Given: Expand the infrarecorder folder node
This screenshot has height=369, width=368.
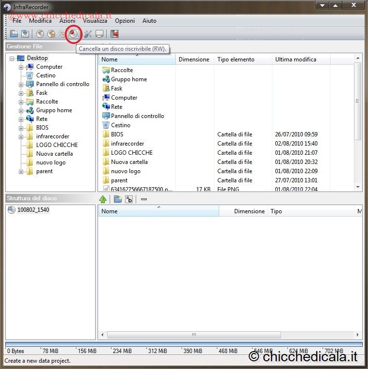Looking at the screenshot, I should pos(21,137).
